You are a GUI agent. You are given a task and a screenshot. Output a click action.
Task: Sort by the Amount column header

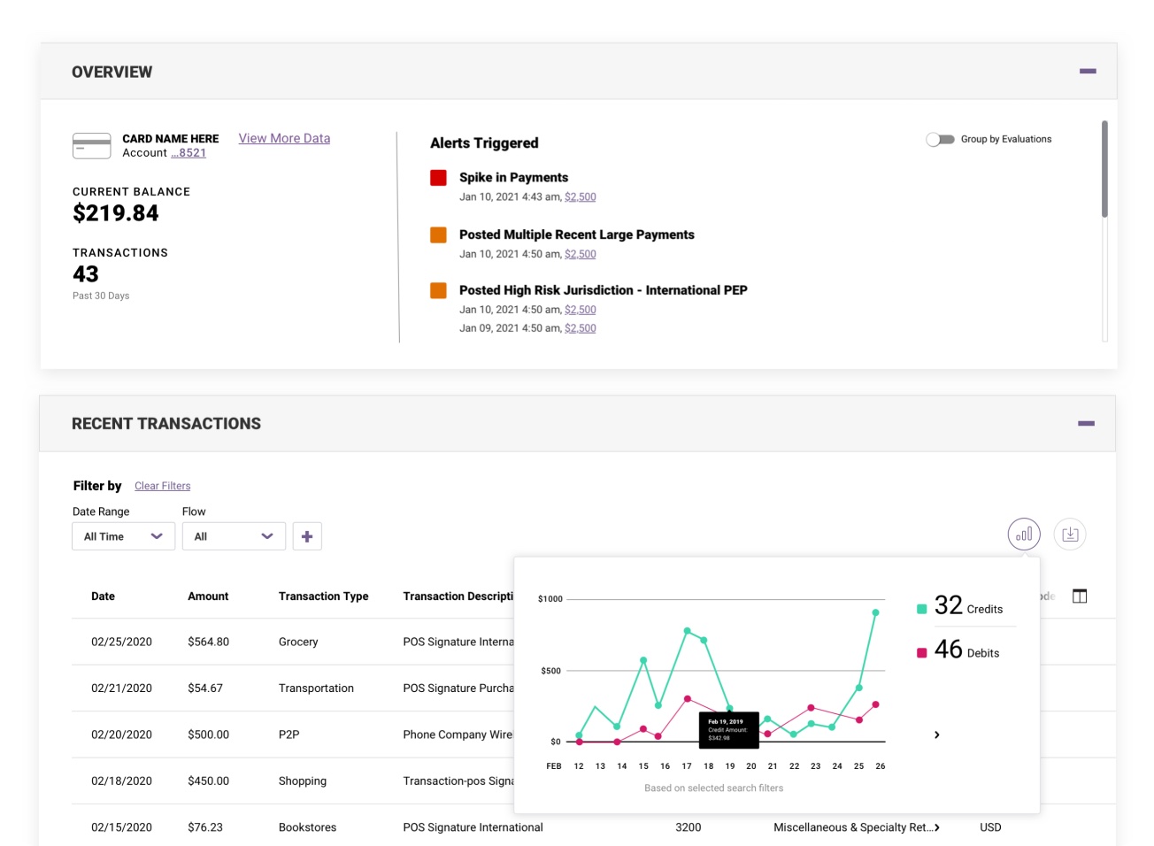208,596
